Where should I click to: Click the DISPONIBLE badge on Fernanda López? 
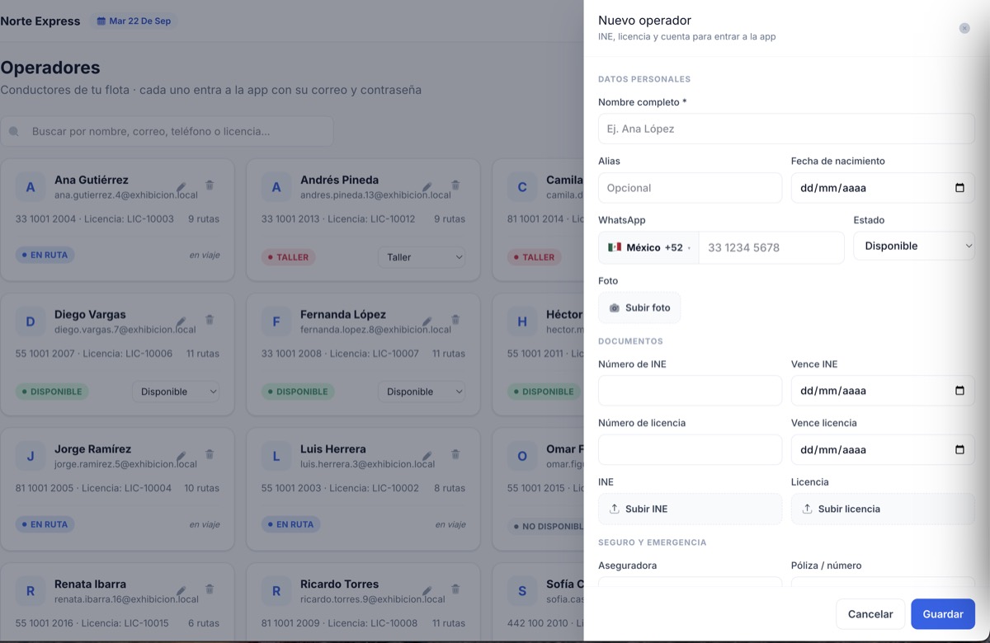point(298,392)
